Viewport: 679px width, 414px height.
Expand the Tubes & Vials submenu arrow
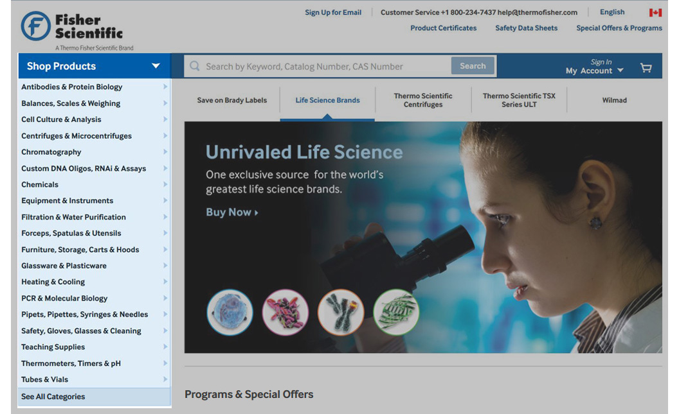165,380
